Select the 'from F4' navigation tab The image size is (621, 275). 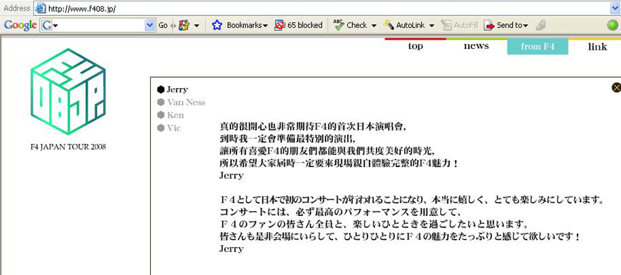point(537,47)
